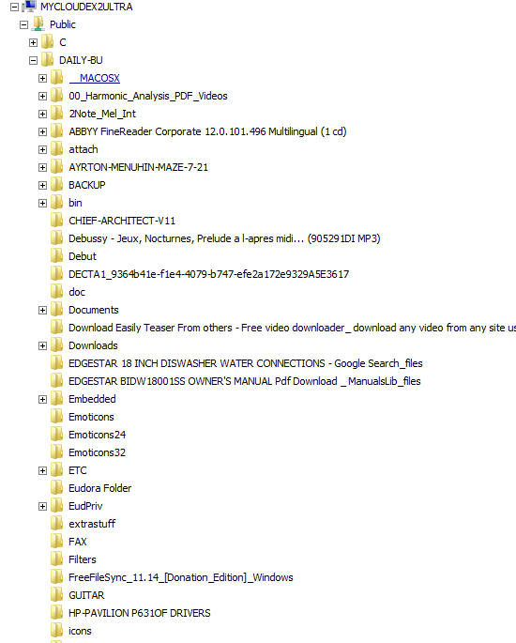
Task: Collapse the Public share node
Action: [x=23, y=25]
